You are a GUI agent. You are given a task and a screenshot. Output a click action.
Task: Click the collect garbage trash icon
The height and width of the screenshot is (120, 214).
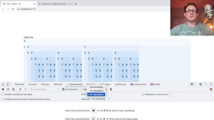coord(111,89)
